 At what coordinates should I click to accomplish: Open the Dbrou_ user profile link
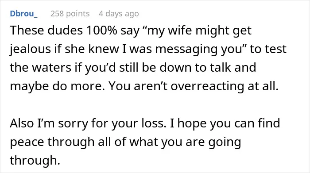(24, 14)
